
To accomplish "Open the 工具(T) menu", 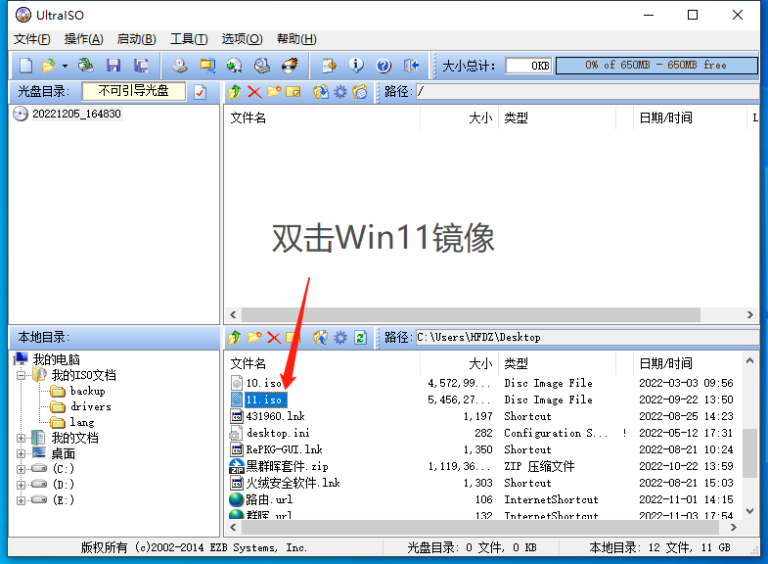I will tap(189, 39).
